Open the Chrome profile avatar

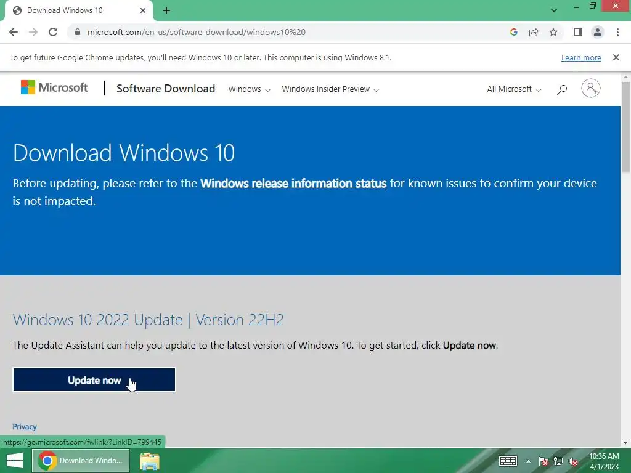598,32
